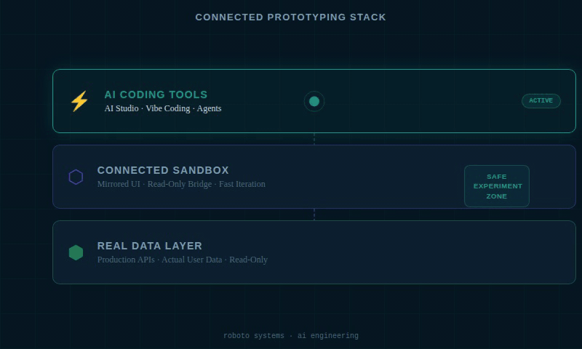Click the Safe Experiment Zone badge
This screenshot has width=582, height=349.
click(x=497, y=186)
